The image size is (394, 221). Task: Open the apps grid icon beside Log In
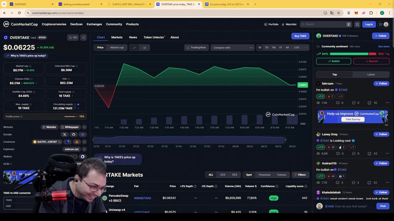pyautogui.click(x=357, y=24)
